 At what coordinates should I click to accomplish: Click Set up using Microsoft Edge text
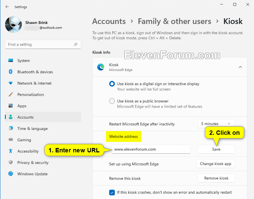pos(134,164)
